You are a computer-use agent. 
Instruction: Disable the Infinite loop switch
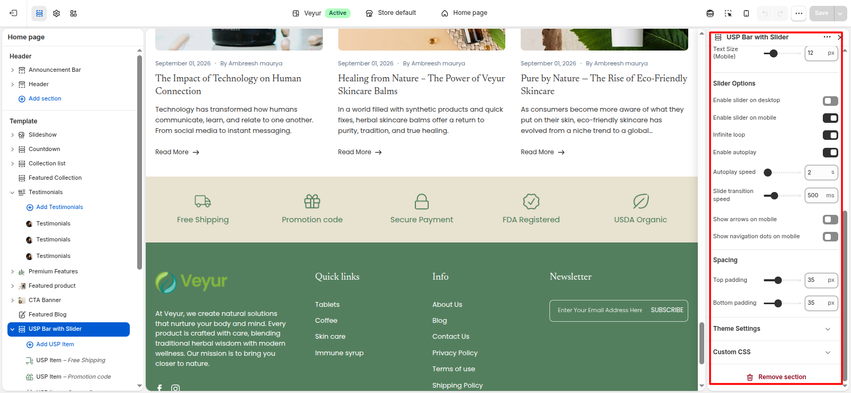coord(830,135)
